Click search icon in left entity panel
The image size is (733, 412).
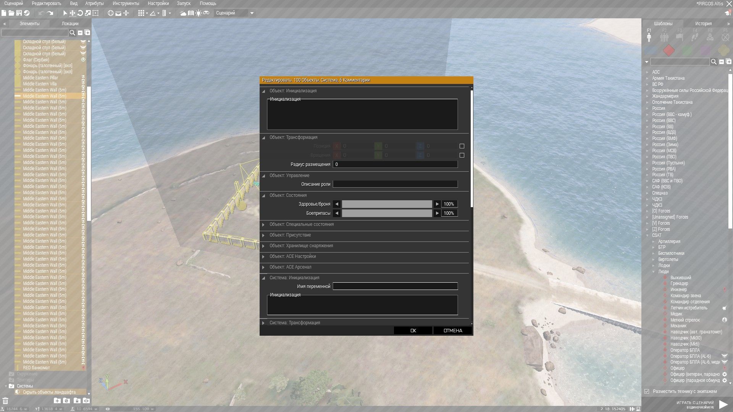point(72,33)
